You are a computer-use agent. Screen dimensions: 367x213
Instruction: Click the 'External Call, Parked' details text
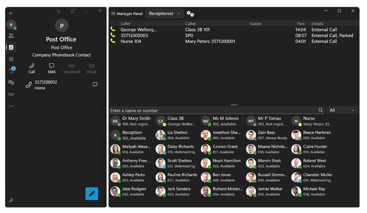[x=332, y=35]
